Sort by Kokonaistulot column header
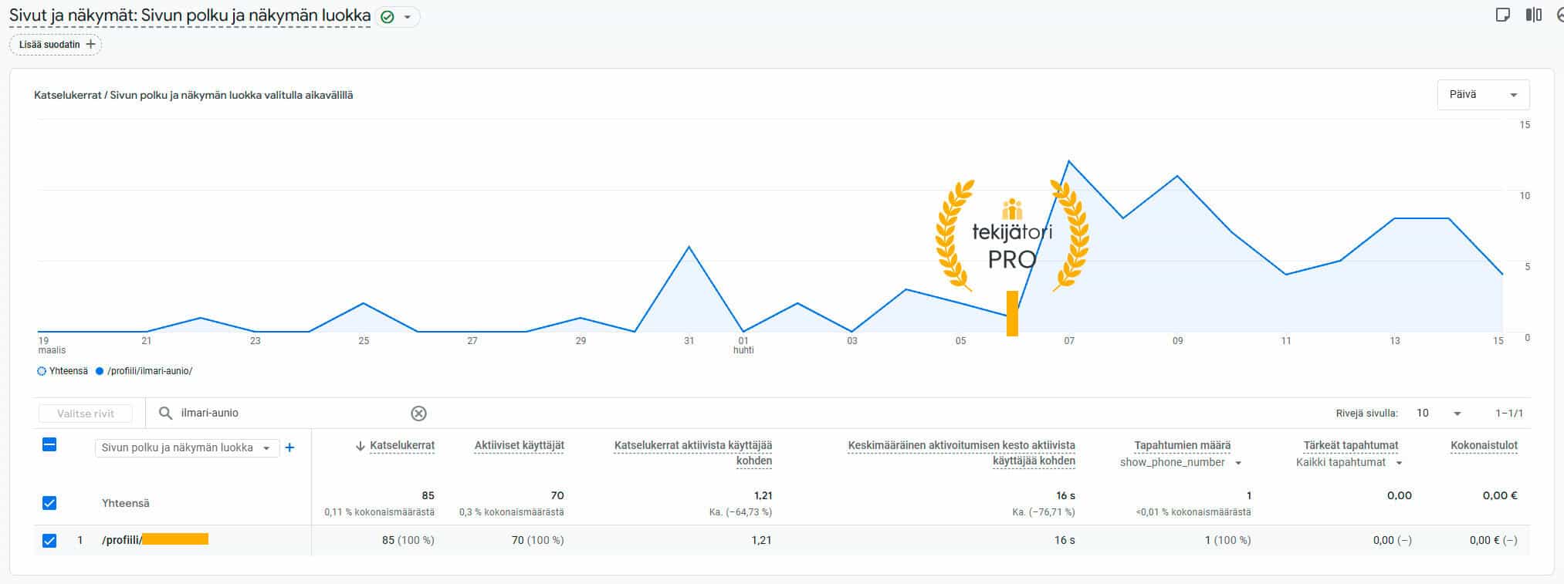Viewport: 1564px width, 584px height. 1484,445
